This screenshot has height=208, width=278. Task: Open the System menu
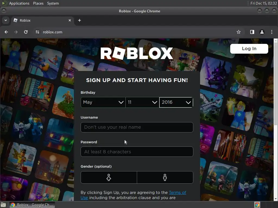[x=53, y=3]
